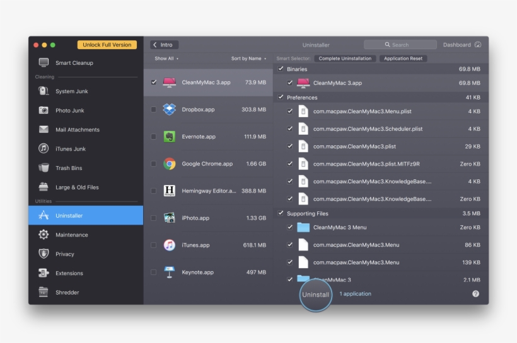Click the 1.66 GB Chrome size value
The width and height of the screenshot is (517, 343).
click(x=256, y=164)
